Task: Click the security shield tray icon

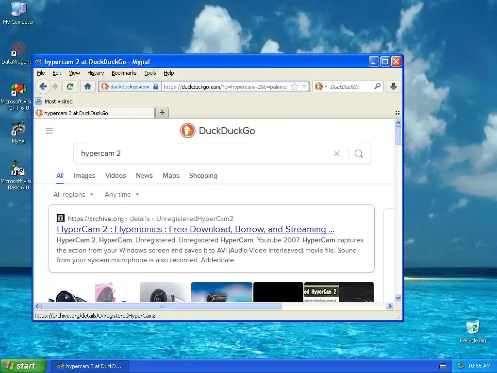Action: [x=461, y=366]
